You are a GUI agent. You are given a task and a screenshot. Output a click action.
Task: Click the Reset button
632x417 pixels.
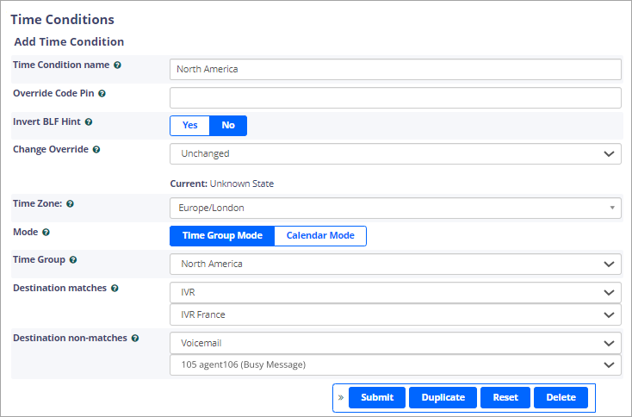pos(505,398)
